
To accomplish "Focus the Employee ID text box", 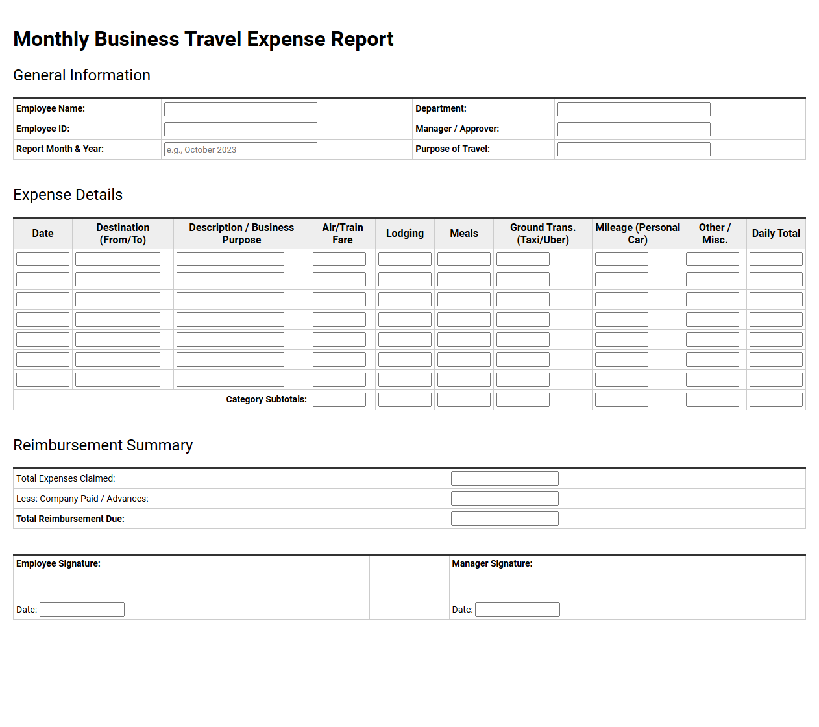I will pos(241,129).
